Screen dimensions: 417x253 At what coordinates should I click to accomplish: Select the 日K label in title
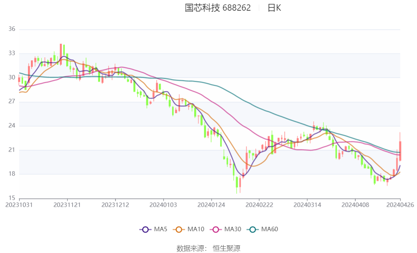click(x=274, y=8)
